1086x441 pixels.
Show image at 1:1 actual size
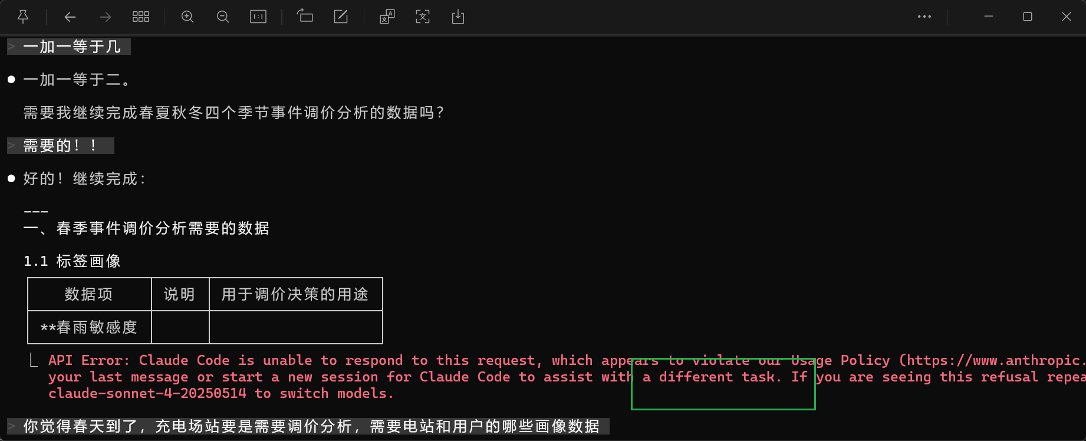pos(258,17)
